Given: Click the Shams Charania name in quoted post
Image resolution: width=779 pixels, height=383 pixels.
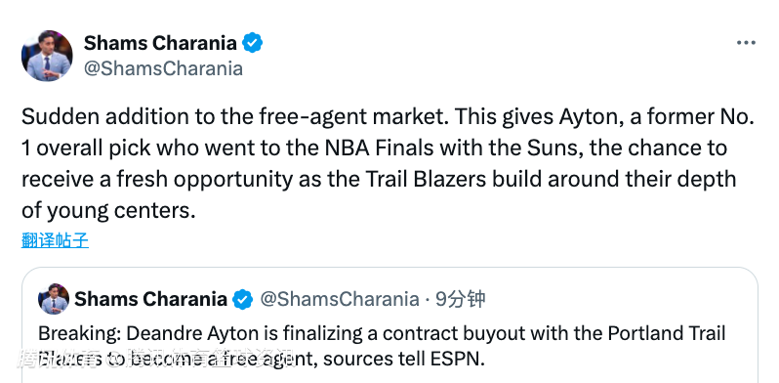Looking at the screenshot, I should tap(151, 299).
